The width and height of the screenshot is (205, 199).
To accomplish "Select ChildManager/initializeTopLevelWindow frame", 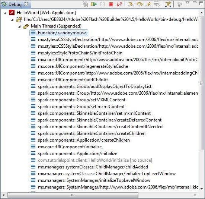I will (107, 174).
